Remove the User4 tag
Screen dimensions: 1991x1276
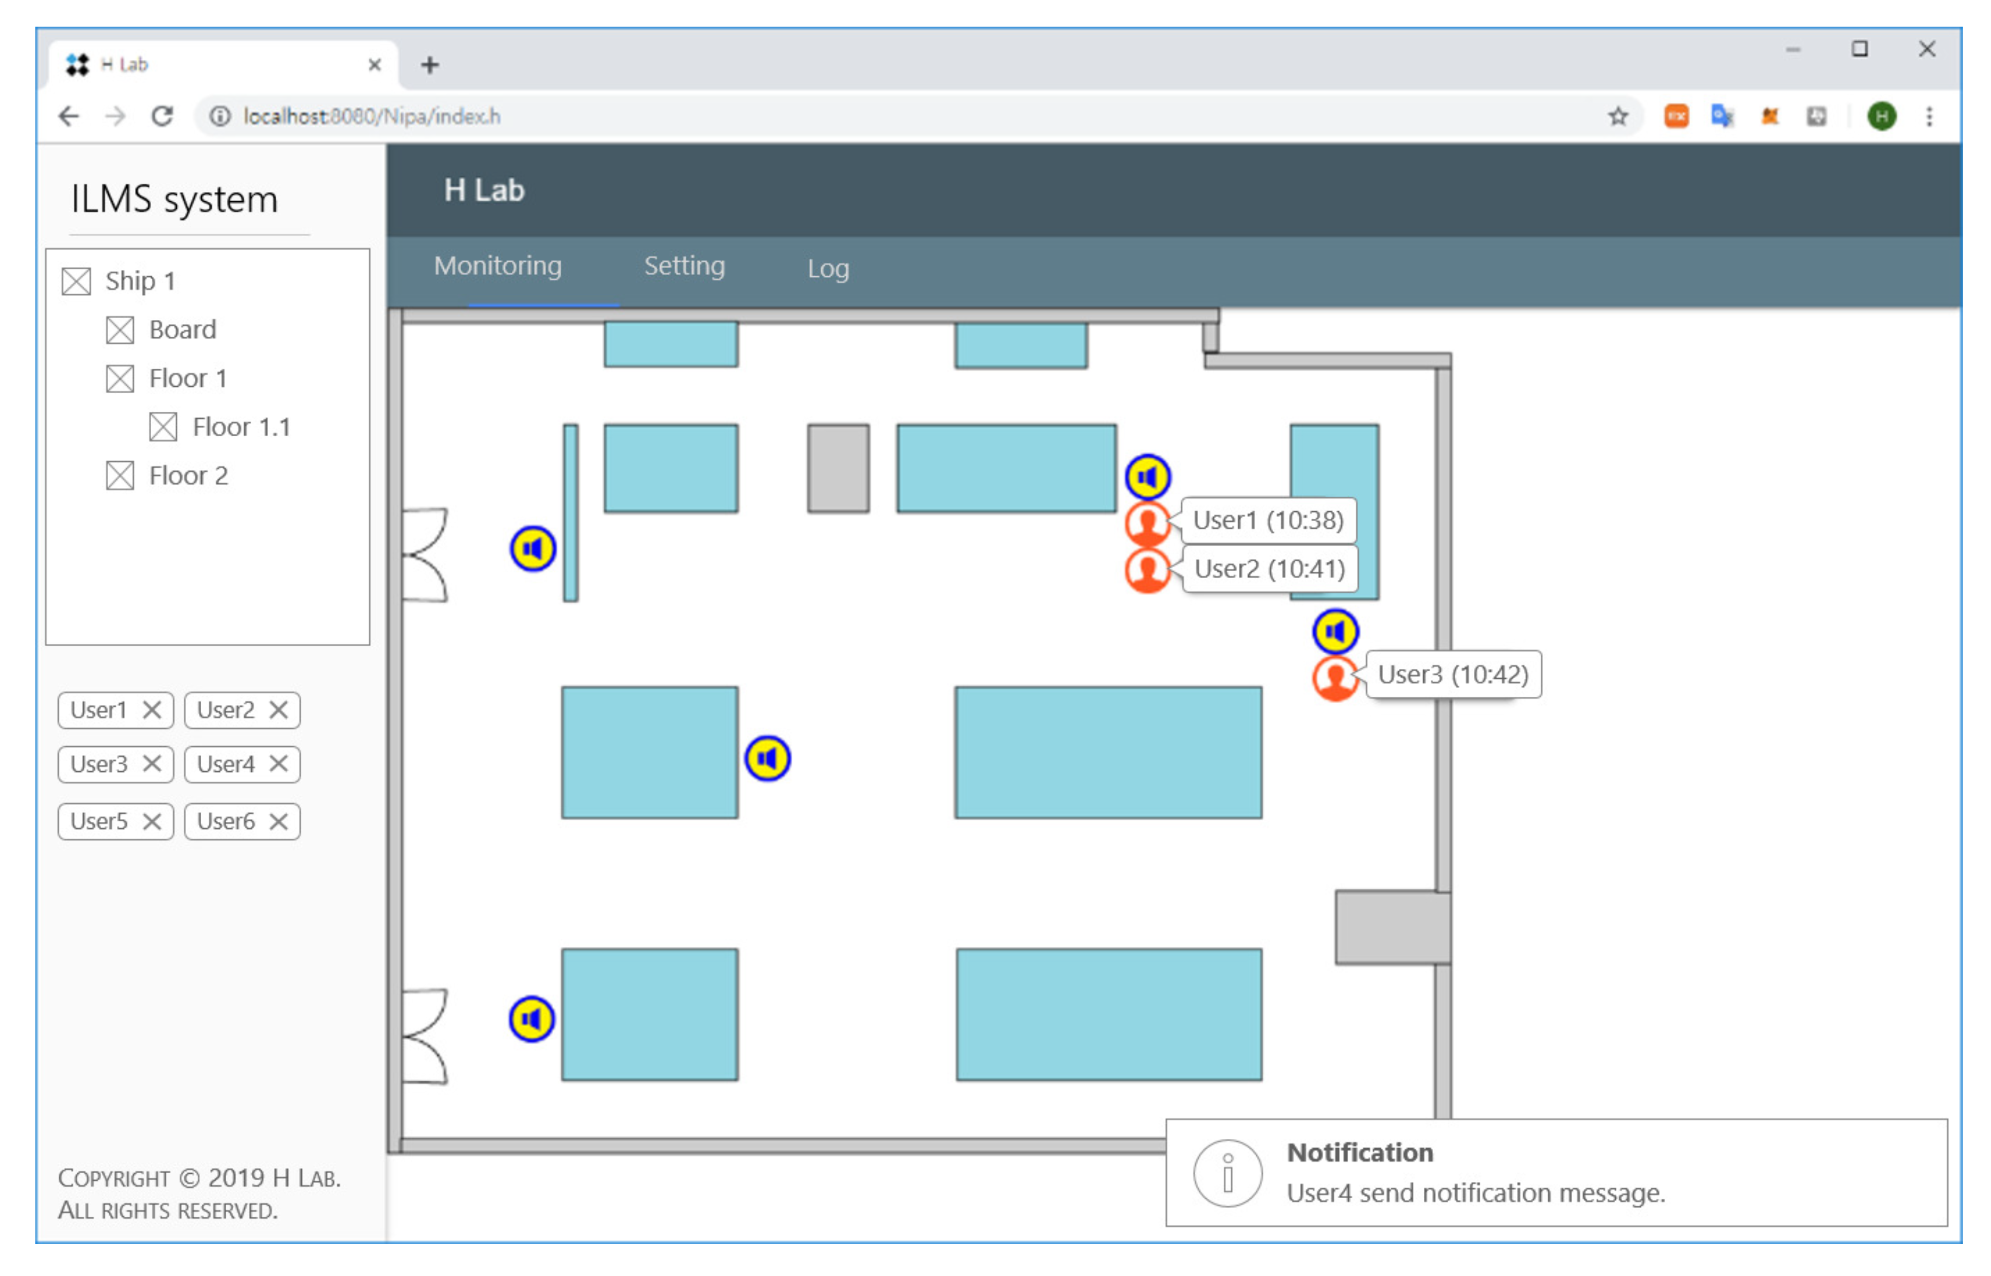(278, 763)
